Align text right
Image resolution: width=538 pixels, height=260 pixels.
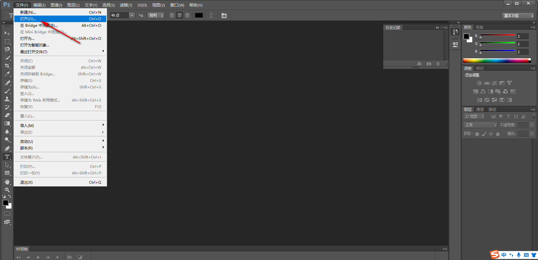pos(187,15)
